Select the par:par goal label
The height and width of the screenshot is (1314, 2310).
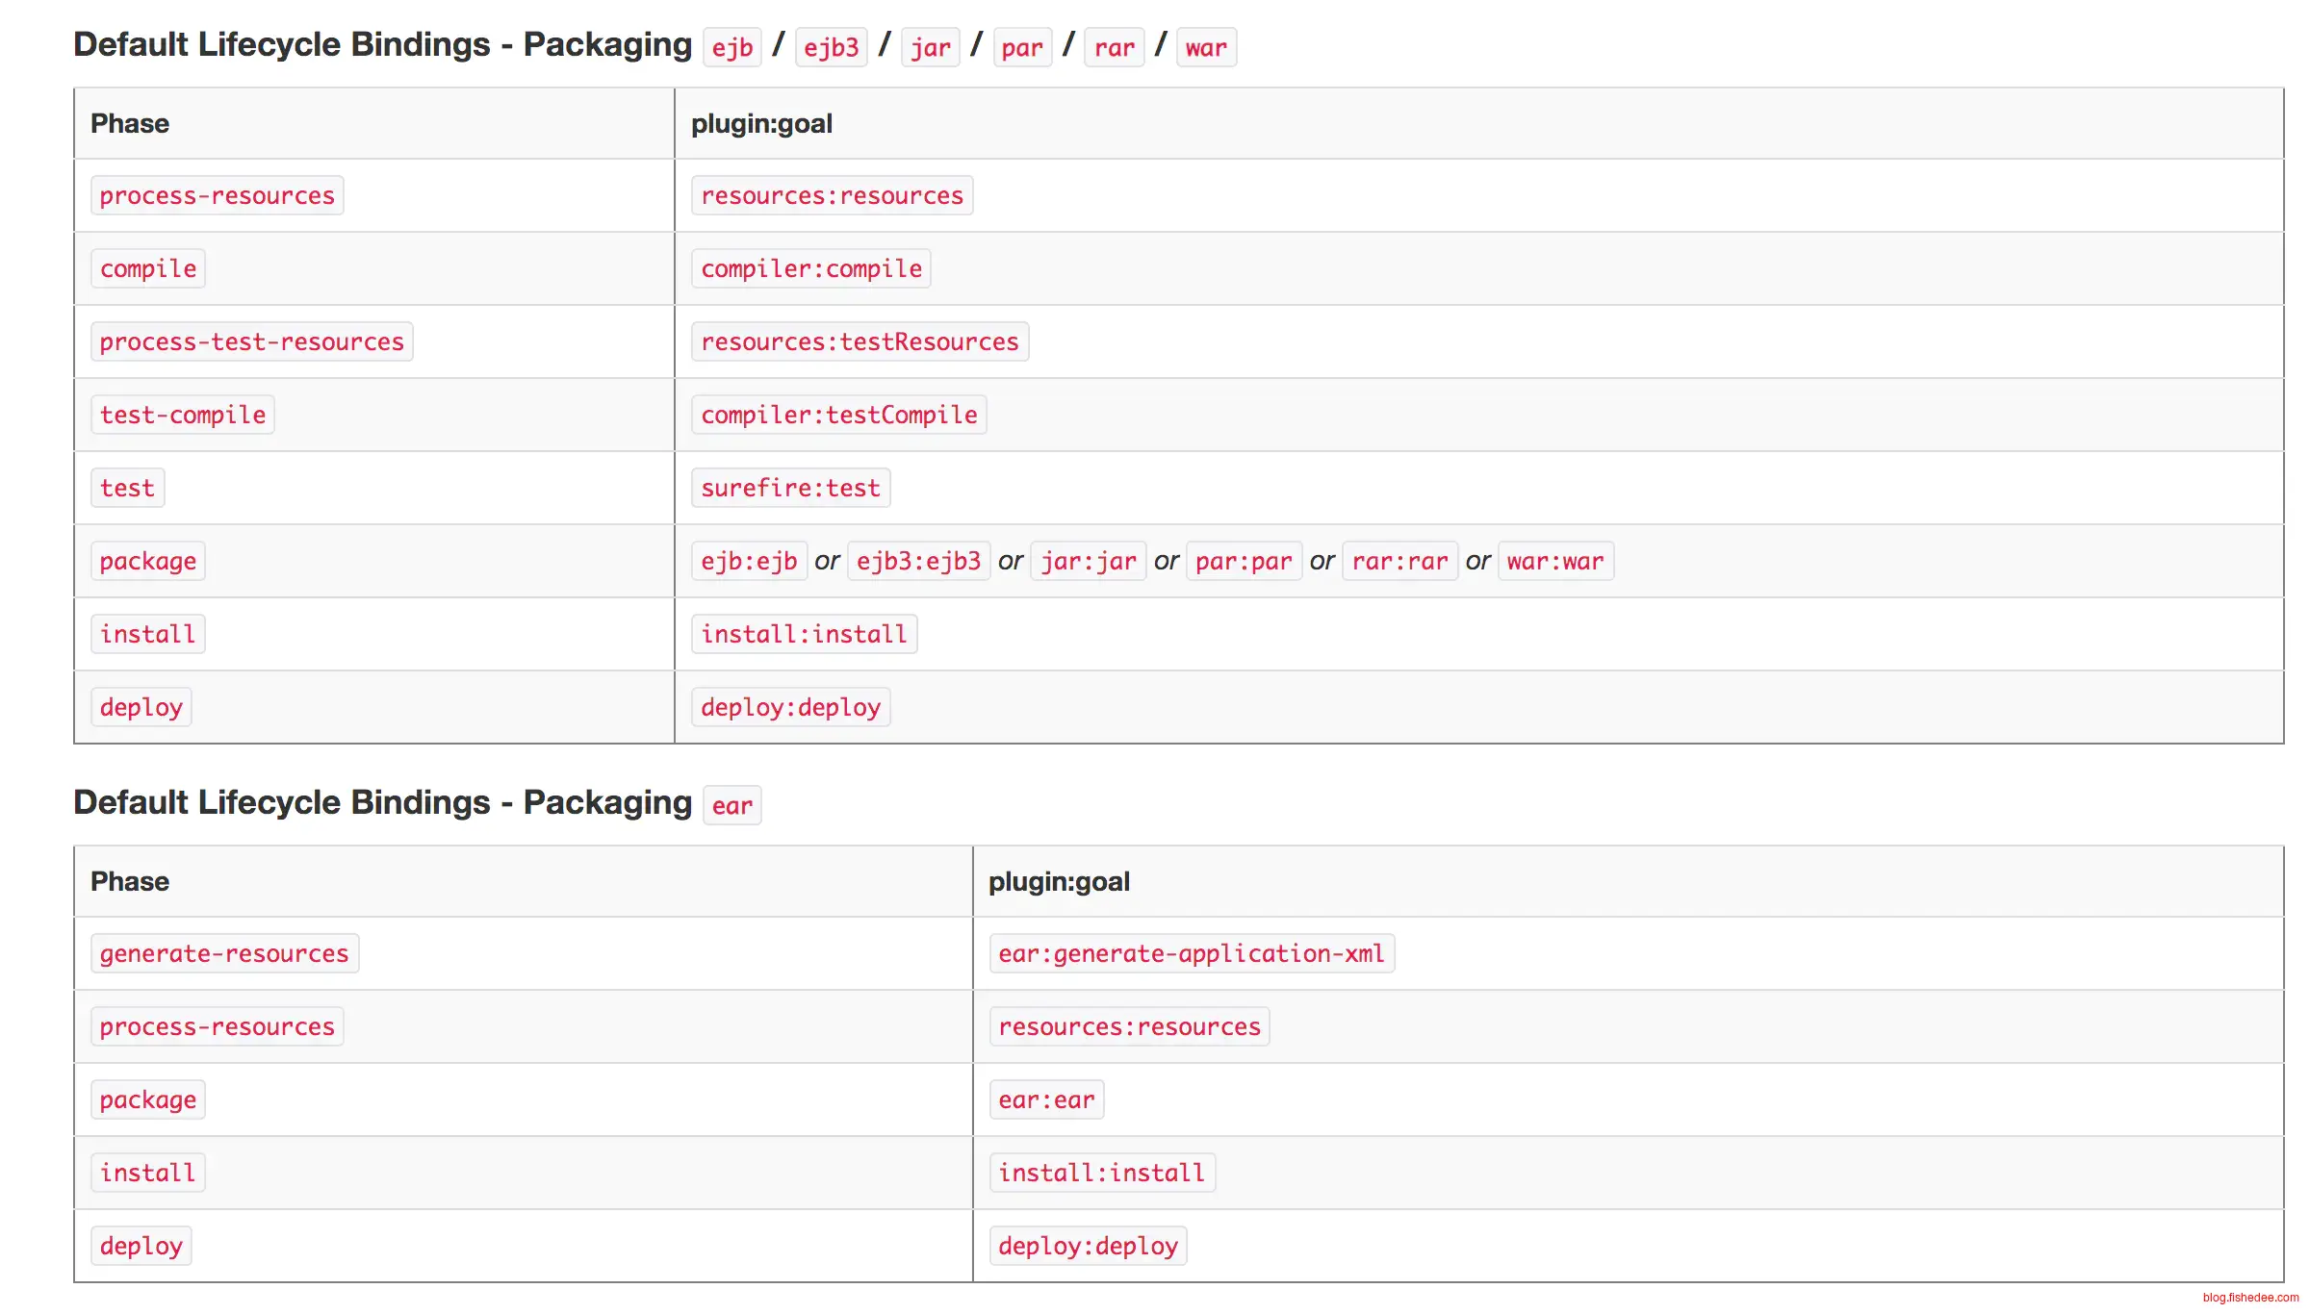tap(1244, 562)
